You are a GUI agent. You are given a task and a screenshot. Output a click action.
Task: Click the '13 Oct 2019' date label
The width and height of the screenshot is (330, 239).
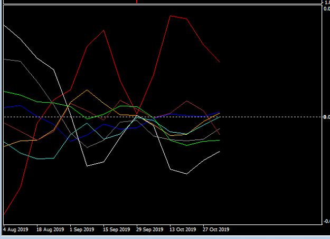(183, 230)
